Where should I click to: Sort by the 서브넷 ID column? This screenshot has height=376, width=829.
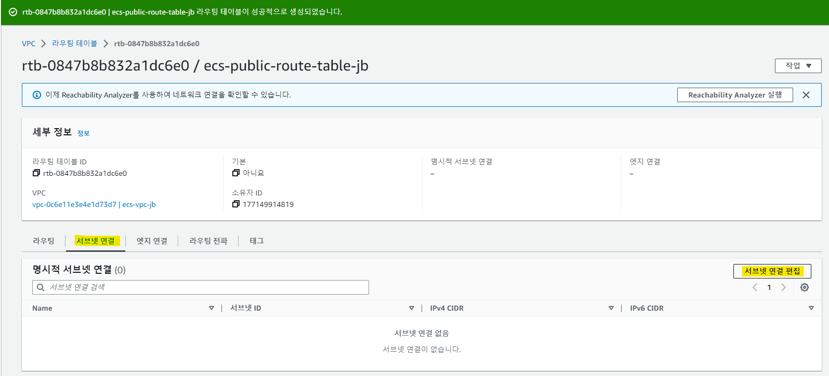click(x=412, y=308)
